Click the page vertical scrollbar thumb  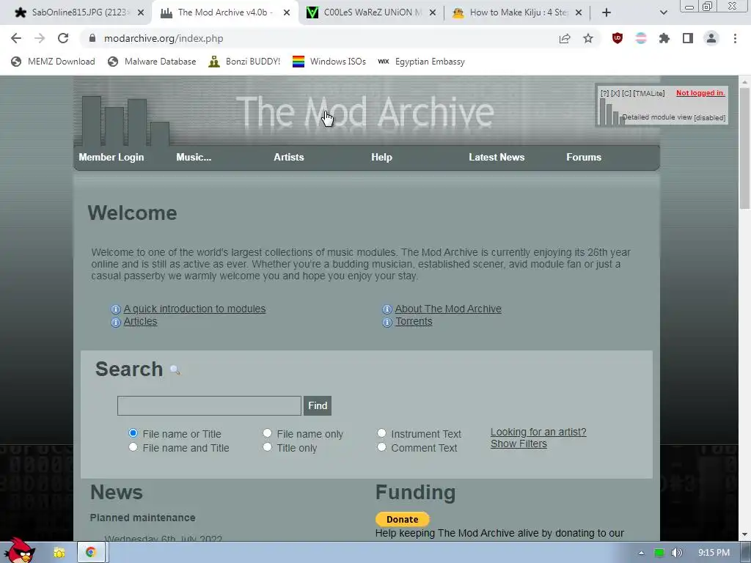coord(744,148)
